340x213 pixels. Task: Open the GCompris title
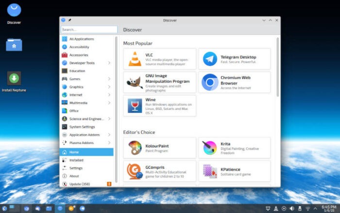tap(155, 167)
